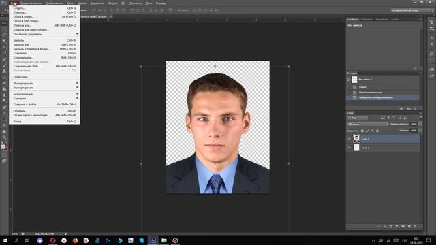
Task: Open the Изображение menu in menu bar
Action: [x=54, y=3]
